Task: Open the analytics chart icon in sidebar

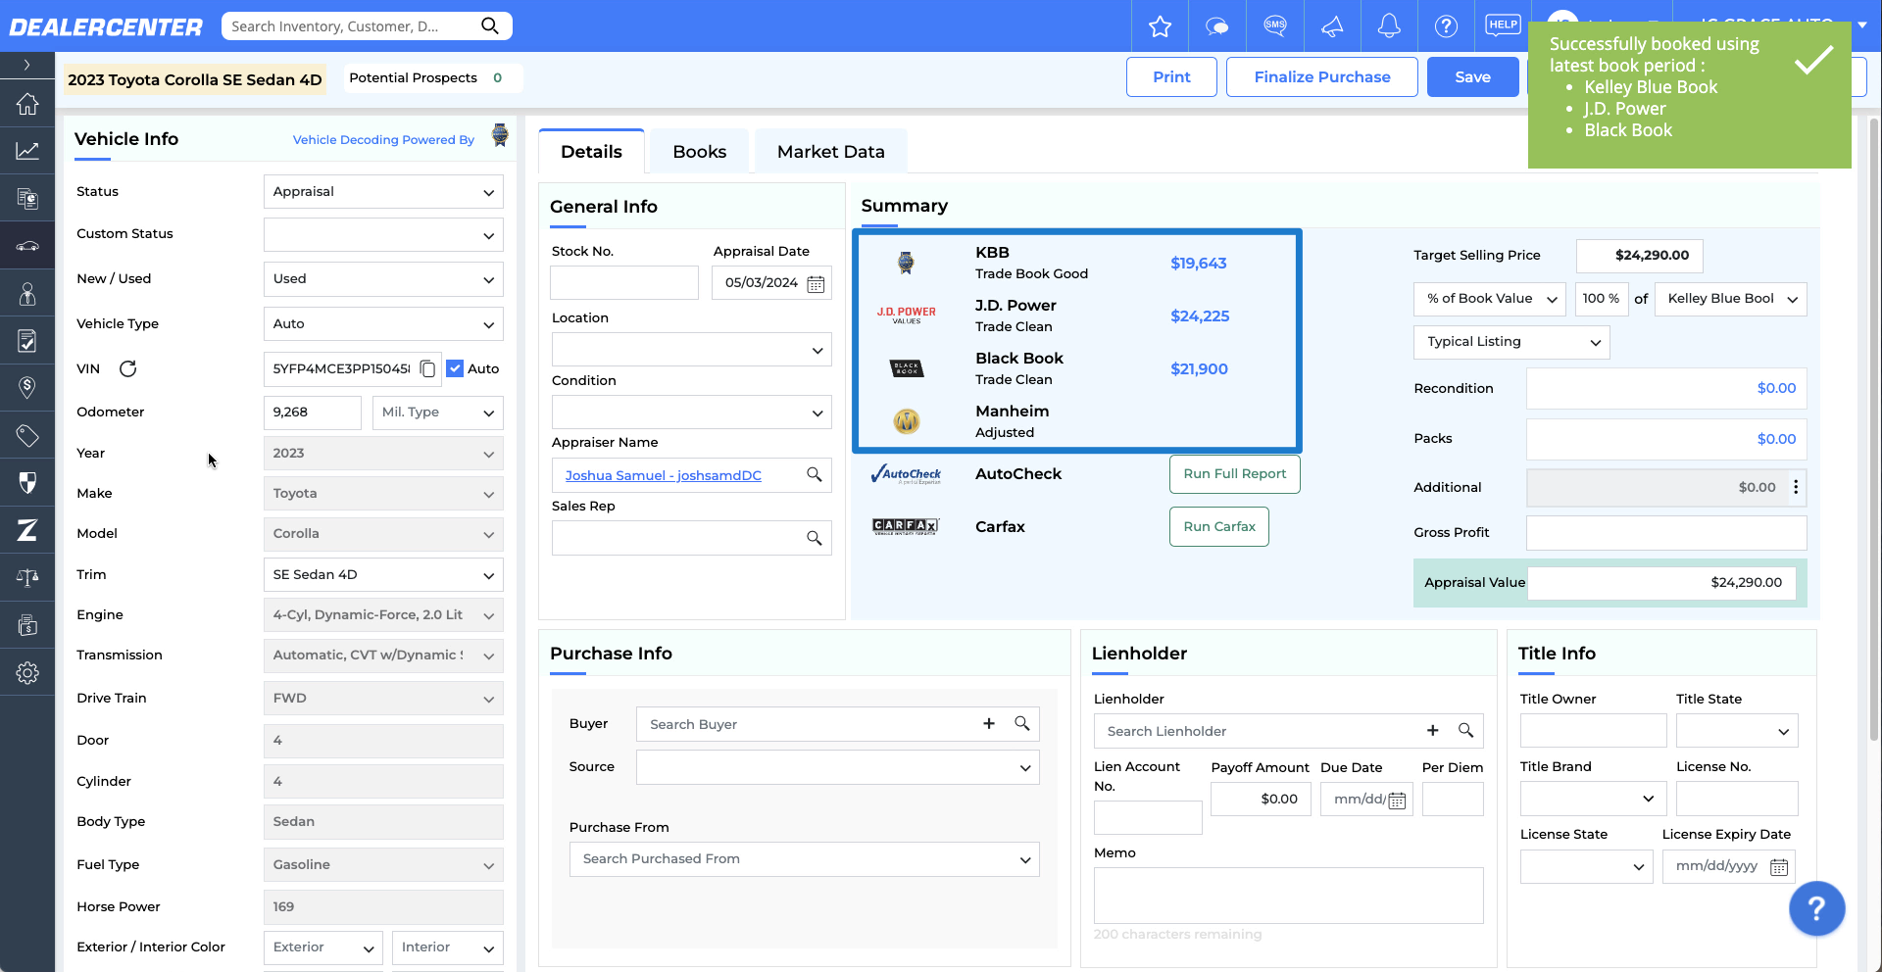Action: pyautogui.click(x=27, y=151)
